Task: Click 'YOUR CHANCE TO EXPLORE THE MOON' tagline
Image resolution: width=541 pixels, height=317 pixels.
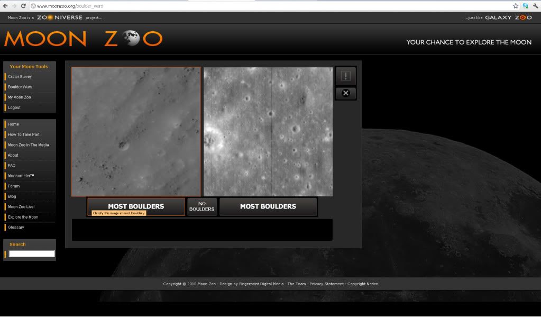Action: point(469,42)
